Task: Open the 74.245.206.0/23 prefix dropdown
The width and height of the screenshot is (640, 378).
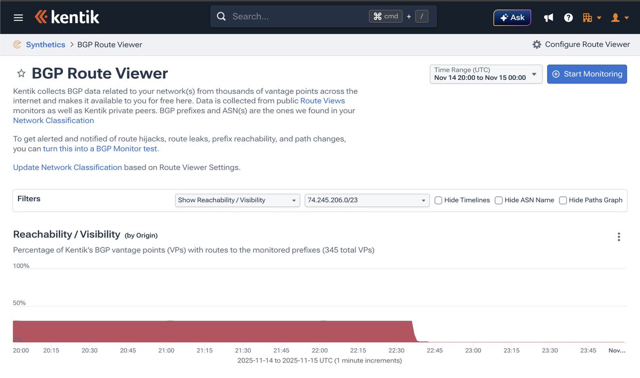Action: tap(367, 200)
